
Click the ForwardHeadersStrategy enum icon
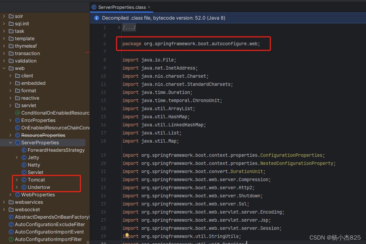click(x=24, y=150)
